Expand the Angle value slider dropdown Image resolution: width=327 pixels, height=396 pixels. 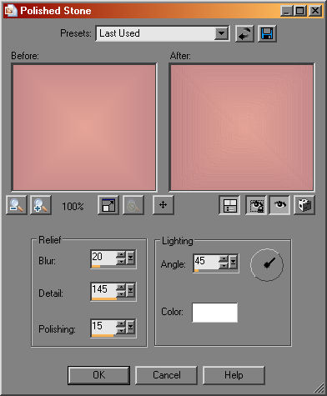click(x=234, y=262)
